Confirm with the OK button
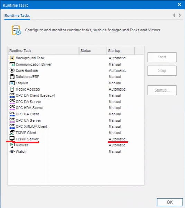This screenshot has height=208, width=185. [x=170, y=202]
